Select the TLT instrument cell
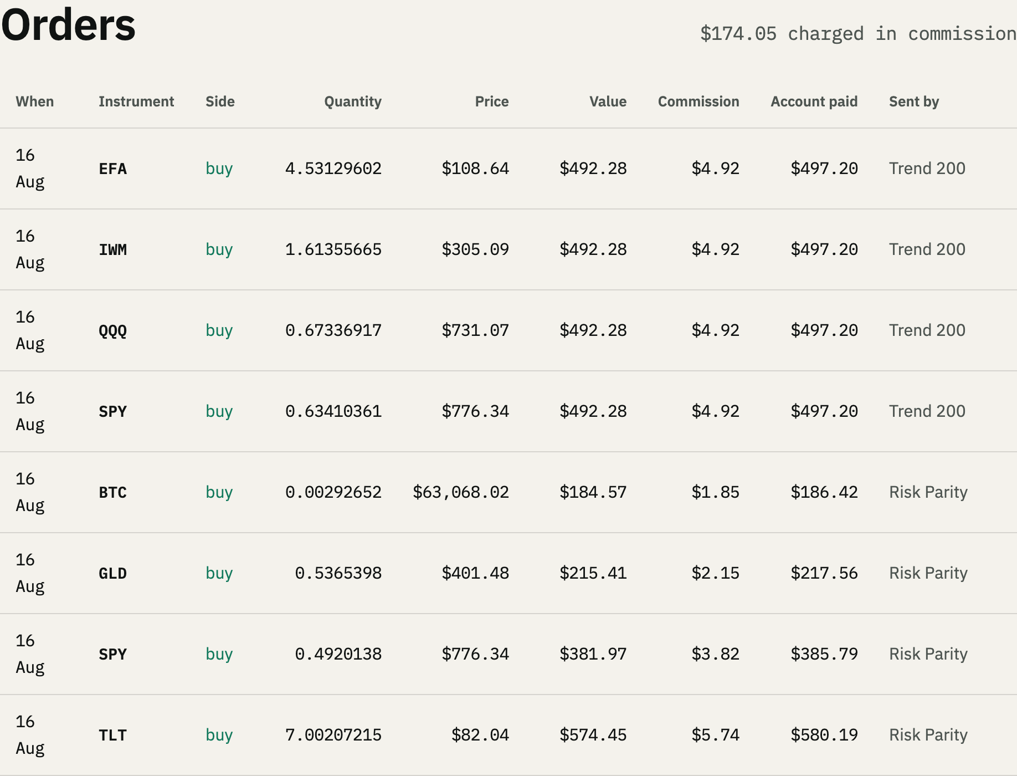Image resolution: width=1017 pixels, height=776 pixels. 113,735
